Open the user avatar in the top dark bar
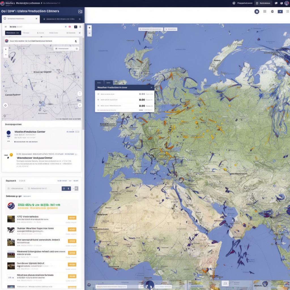This screenshot has width=290, height=290. 287,3
